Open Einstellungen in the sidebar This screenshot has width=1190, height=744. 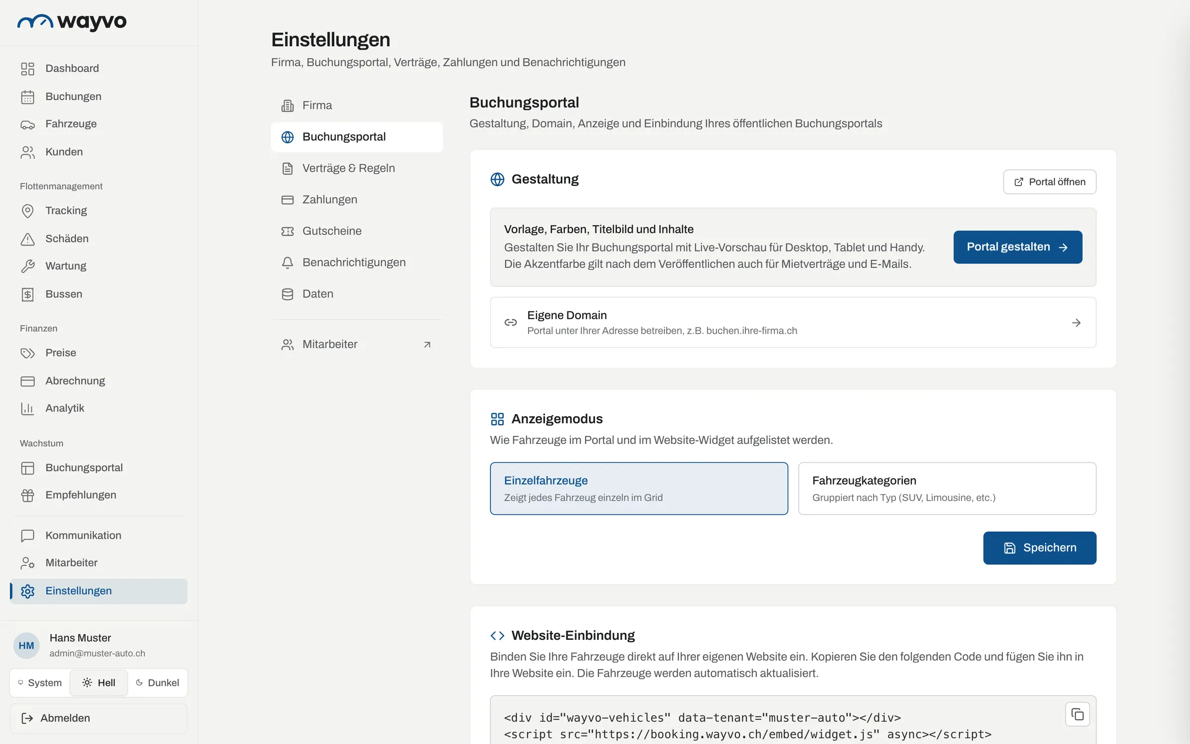point(99,591)
